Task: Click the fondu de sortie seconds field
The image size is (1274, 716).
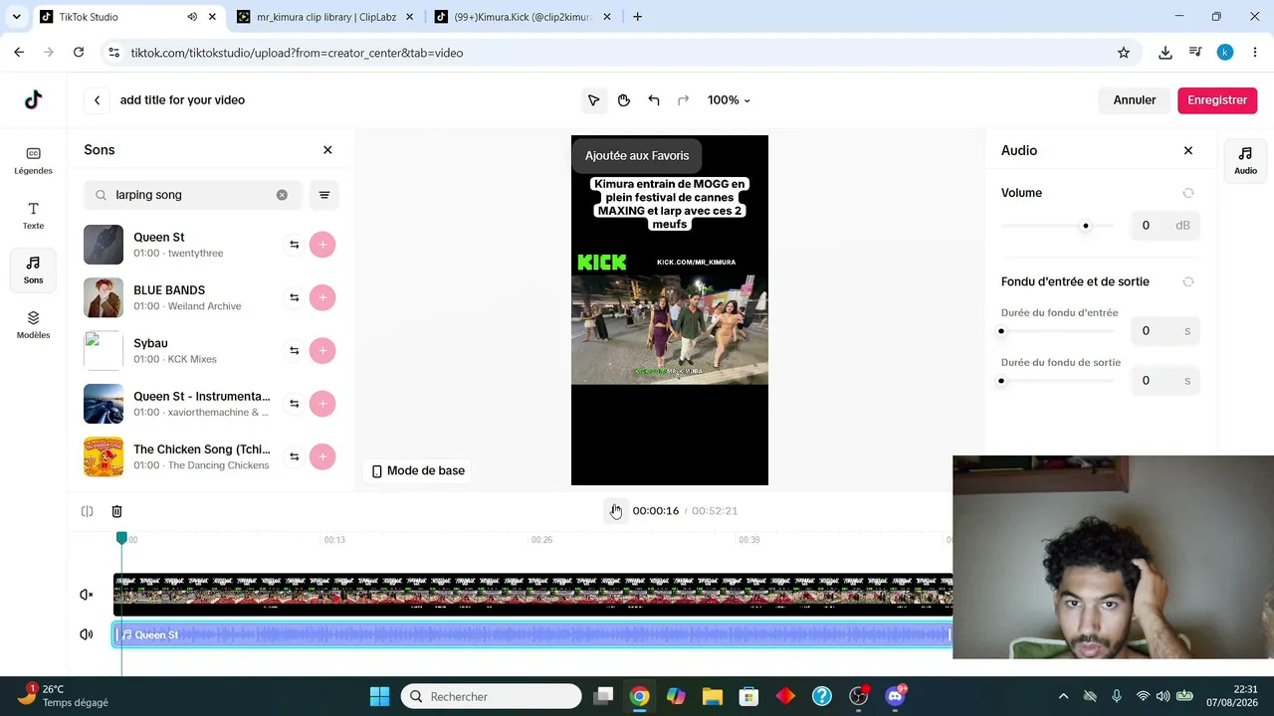Action: click(x=1165, y=381)
